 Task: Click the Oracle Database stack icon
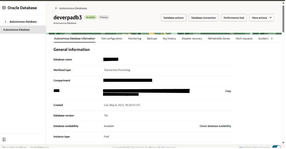coord(4,7)
